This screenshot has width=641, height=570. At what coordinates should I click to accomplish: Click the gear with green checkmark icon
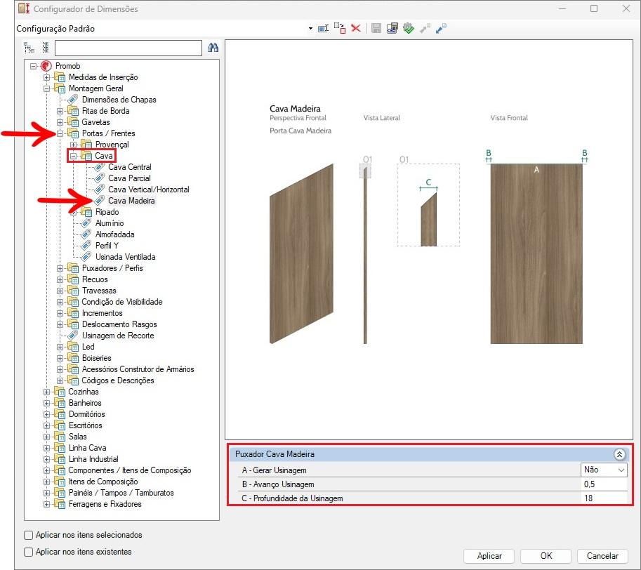[x=409, y=29]
